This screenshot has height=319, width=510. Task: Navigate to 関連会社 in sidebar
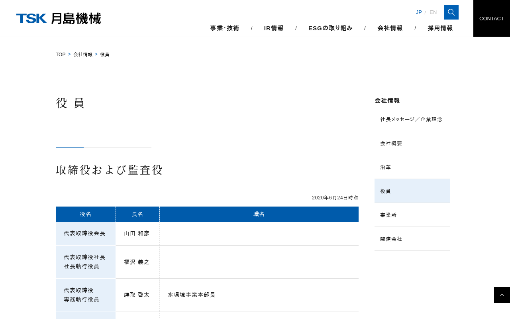pyautogui.click(x=391, y=239)
